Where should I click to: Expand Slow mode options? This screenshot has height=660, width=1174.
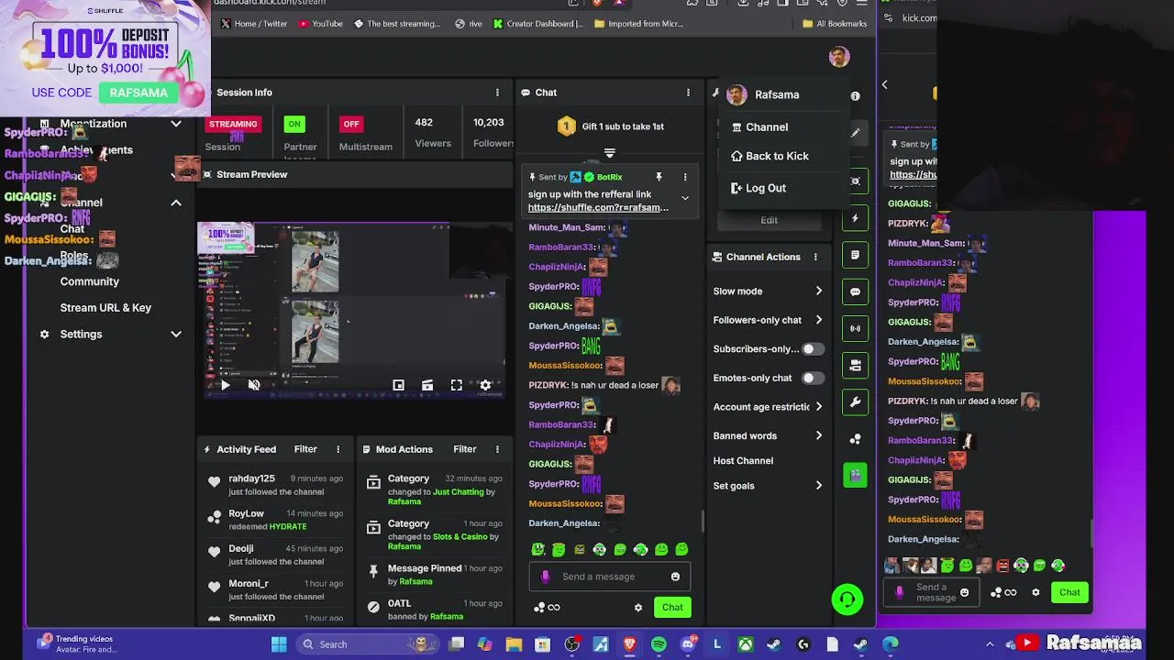coord(818,291)
